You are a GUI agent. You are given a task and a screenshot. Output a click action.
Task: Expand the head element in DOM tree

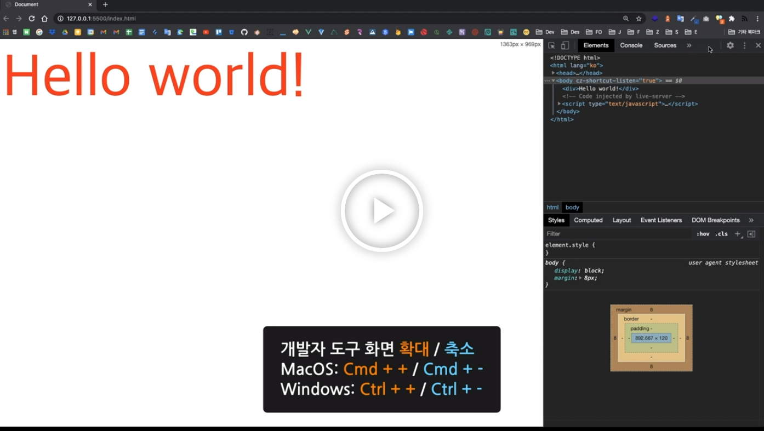[553, 73]
